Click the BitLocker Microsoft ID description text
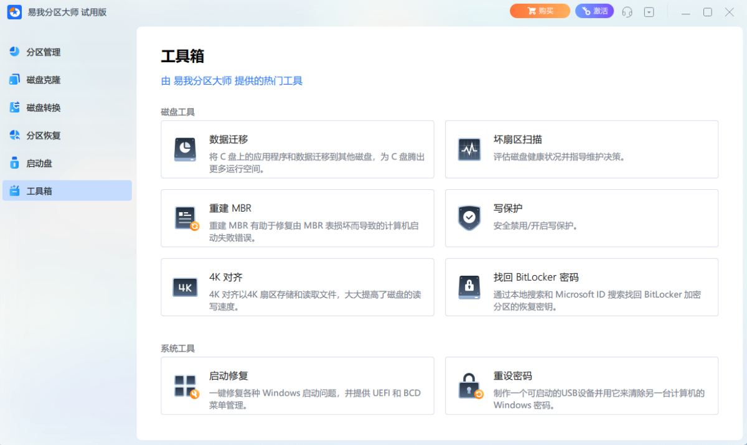This screenshot has height=445, width=747. (598, 301)
